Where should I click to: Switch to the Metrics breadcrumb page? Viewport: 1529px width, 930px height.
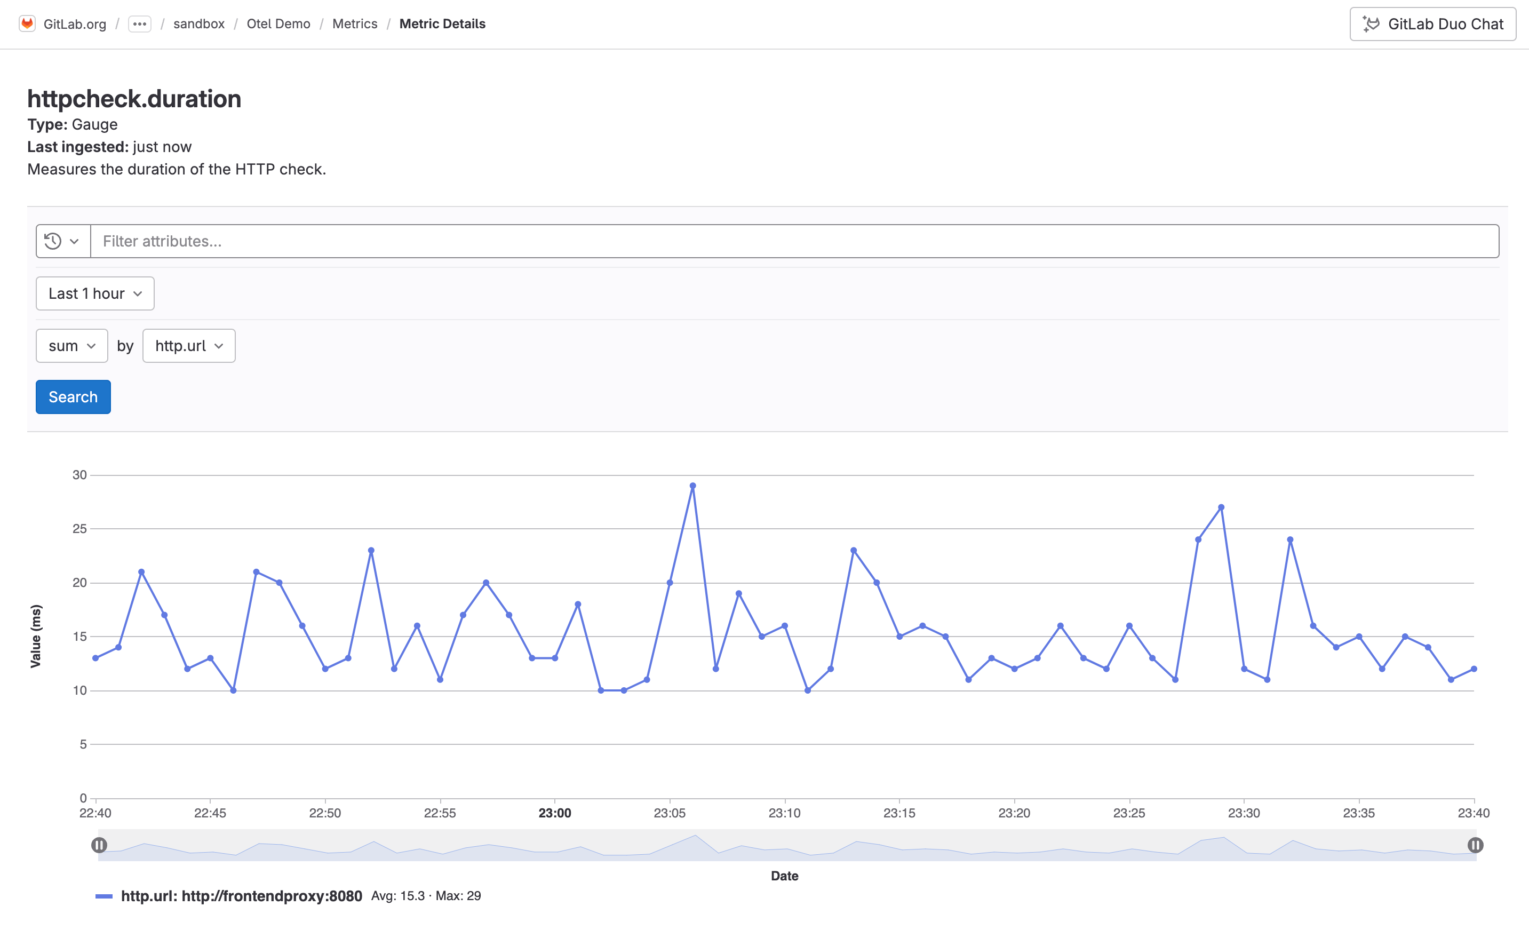point(354,23)
